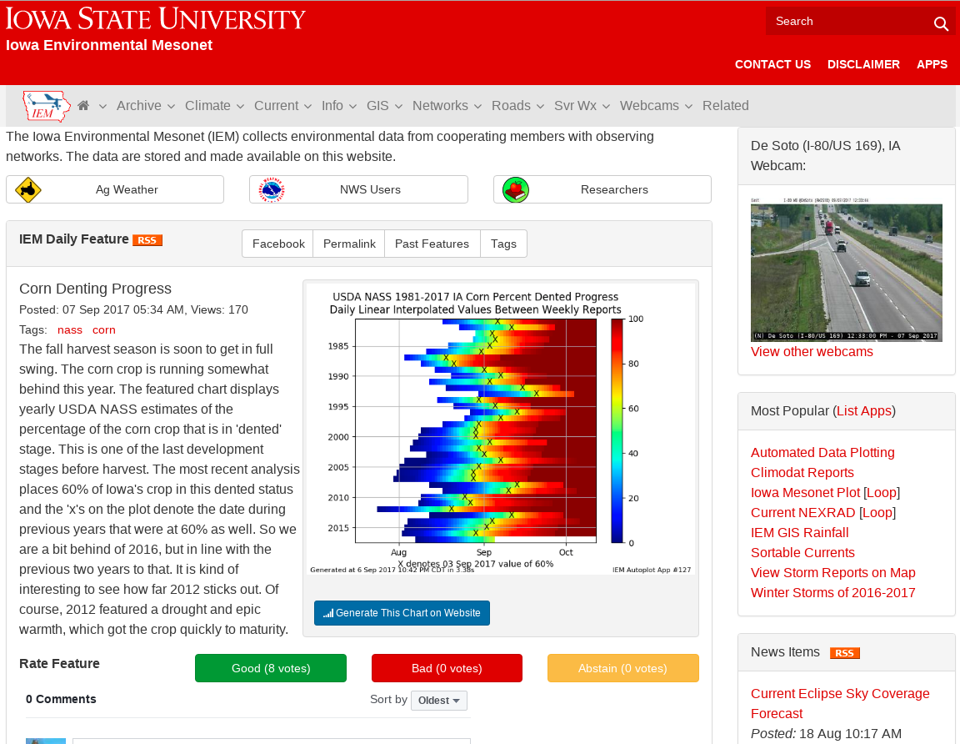Click the Researchers button
The height and width of the screenshot is (744, 960).
click(x=602, y=189)
